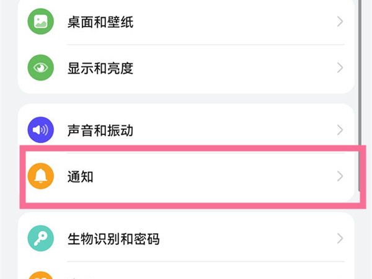Open 桌面和壁纸 settings text
Image resolution: width=372 pixels, height=279 pixels.
tap(100, 23)
